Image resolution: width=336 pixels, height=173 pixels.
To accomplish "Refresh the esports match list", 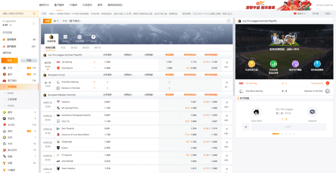I will [229, 21].
